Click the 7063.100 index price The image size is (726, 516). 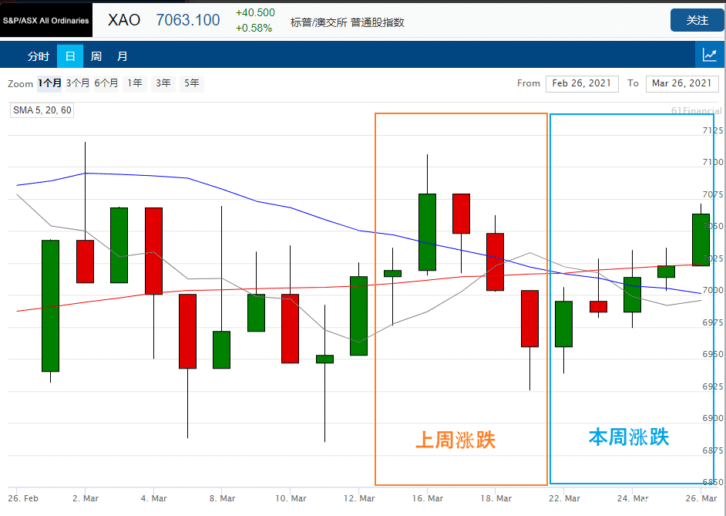tap(188, 20)
